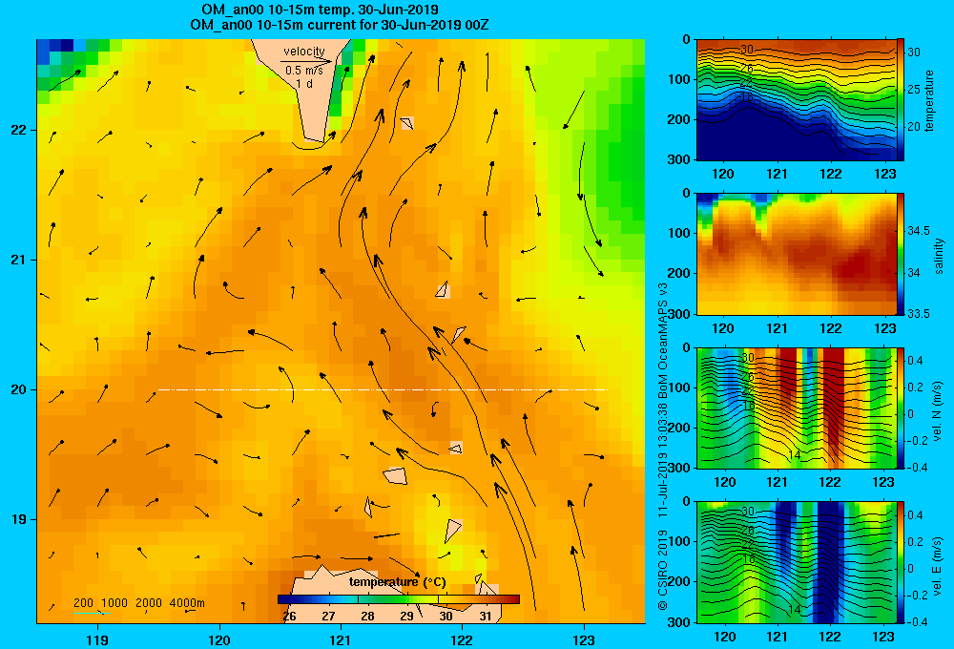The width and height of the screenshot is (954, 649).
Task: Click the main map's longitude label 119
Action: (x=97, y=639)
